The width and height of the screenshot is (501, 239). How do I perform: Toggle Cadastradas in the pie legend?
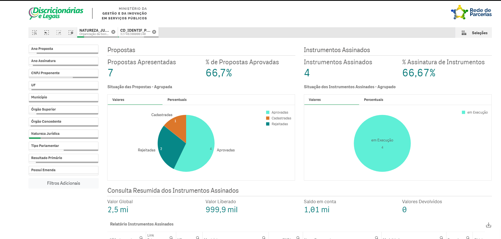click(281, 118)
